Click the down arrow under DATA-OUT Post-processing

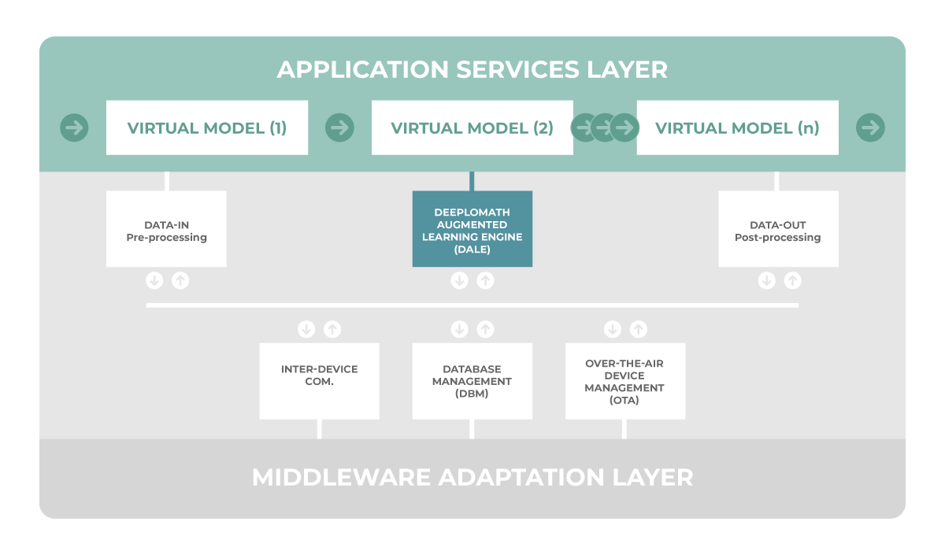(766, 280)
